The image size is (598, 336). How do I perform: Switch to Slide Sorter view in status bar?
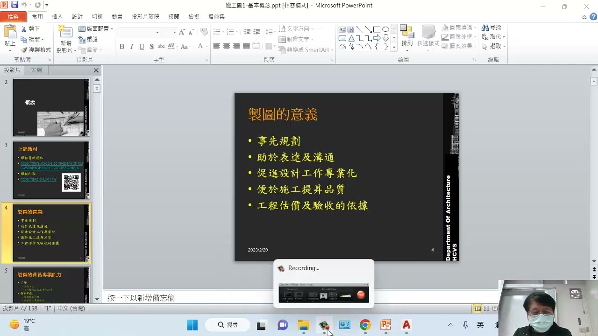point(486,308)
